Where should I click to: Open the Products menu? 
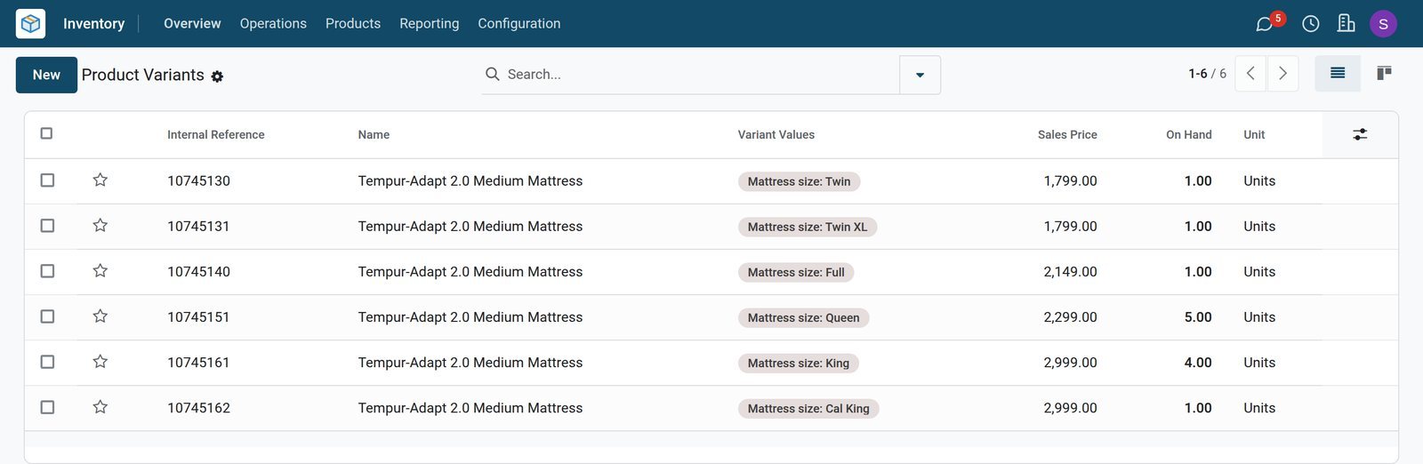pyautogui.click(x=353, y=23)
